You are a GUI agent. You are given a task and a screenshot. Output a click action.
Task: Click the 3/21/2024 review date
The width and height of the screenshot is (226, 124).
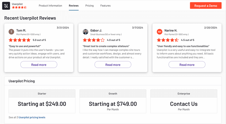63,28
